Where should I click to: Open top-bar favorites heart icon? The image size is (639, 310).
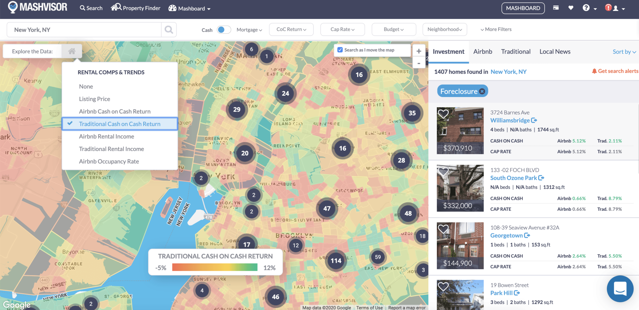[x=571, y=7]
